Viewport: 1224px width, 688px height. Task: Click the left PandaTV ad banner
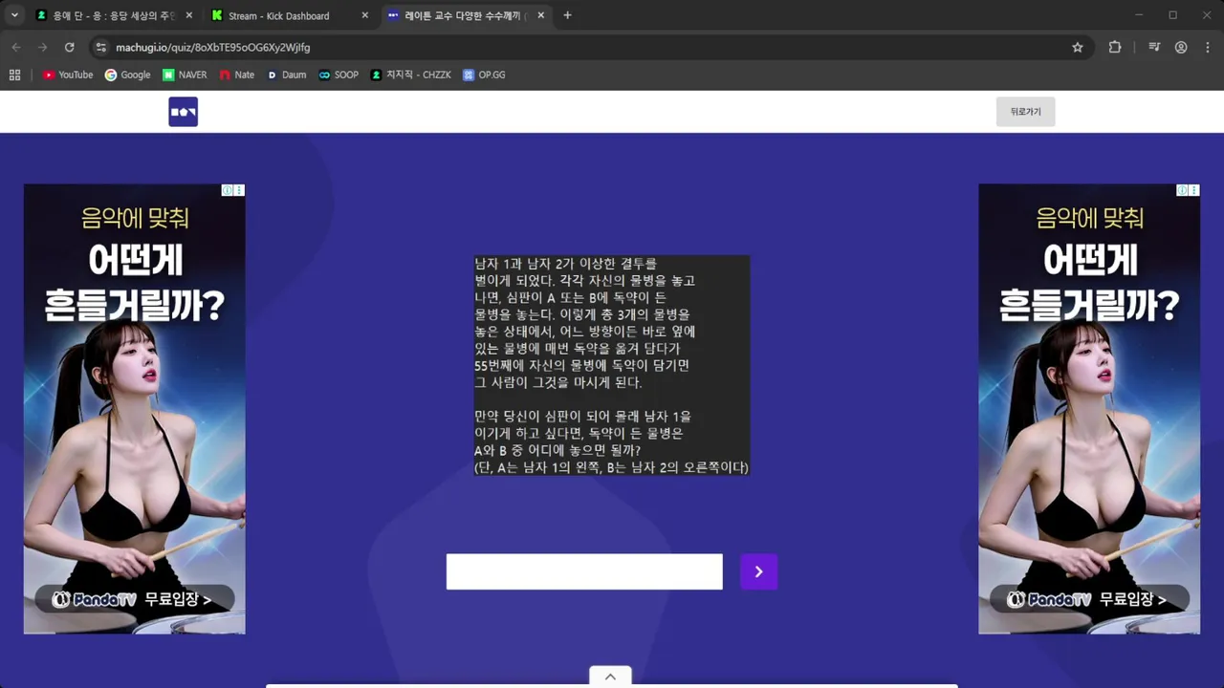click(134, 408)
